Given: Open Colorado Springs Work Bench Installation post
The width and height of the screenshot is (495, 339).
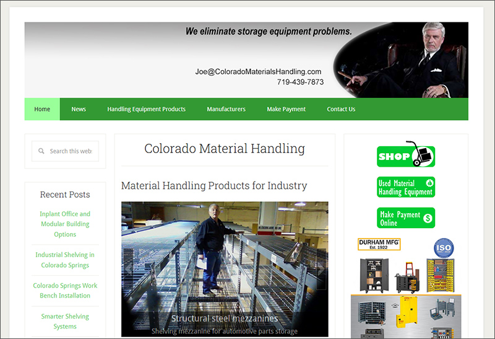Looking at the screenshot, I should pyautogui.click(x=65, y=290).
